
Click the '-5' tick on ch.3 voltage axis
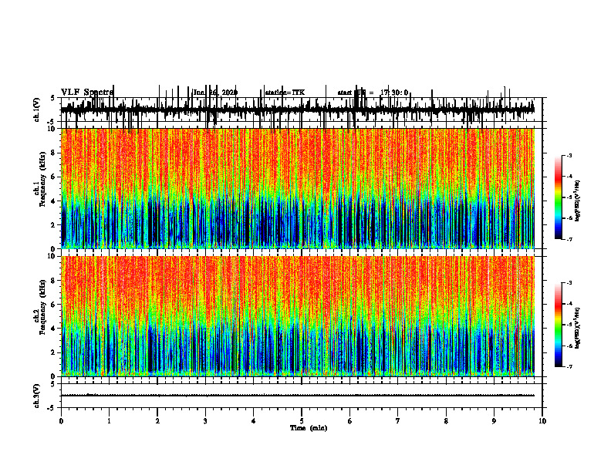(52, 408)
